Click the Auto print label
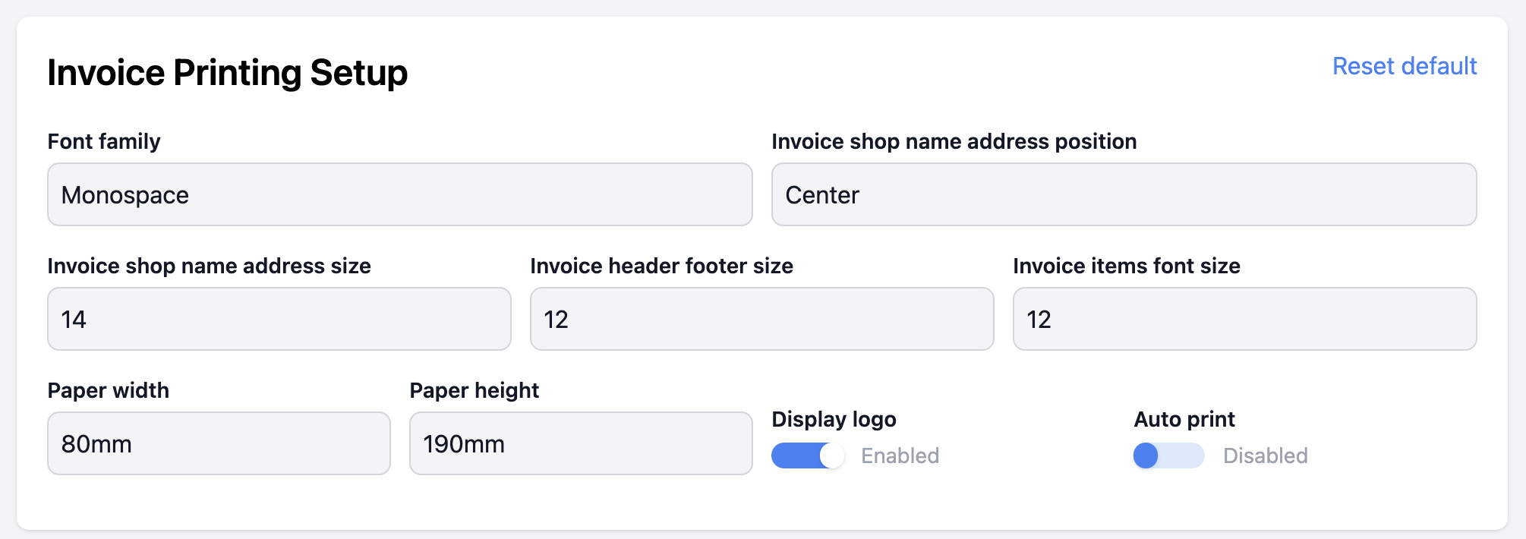This screenshot has width=1526, height=539. click(x=1184, y=419)
